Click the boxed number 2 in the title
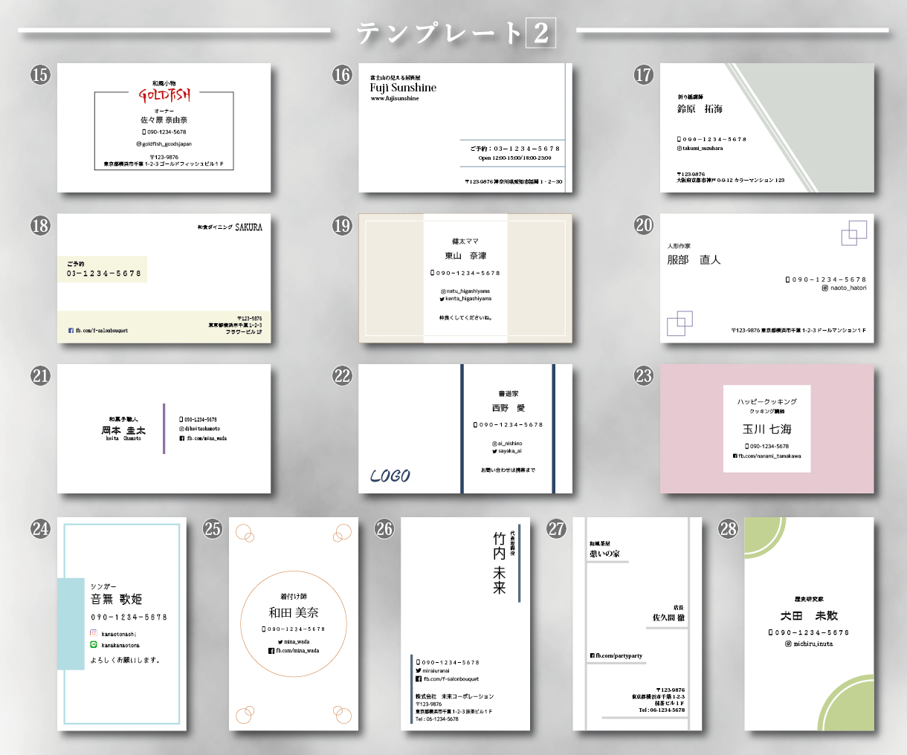This screenshot has width=907, height=755. pyautogui.click(x=540, y=33)
